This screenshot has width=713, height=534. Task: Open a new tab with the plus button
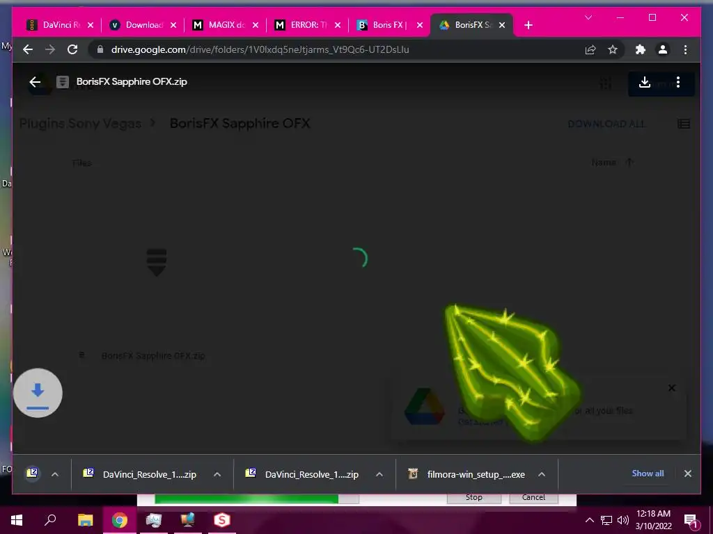tap(528, 25)
